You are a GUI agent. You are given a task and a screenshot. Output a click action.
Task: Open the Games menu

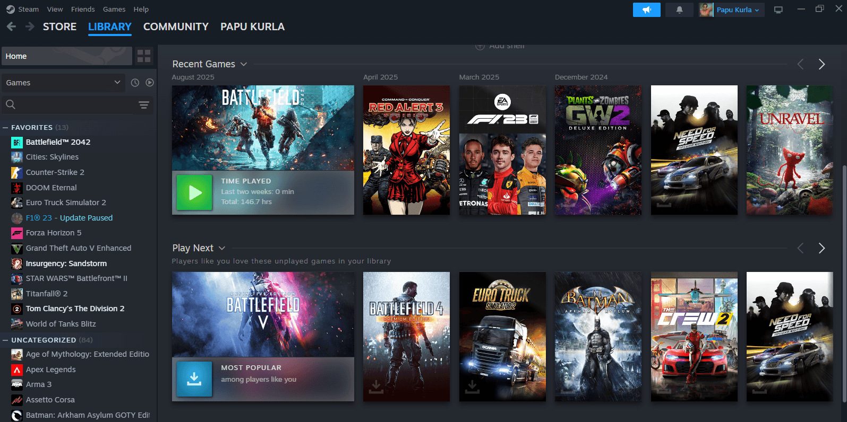114,9
